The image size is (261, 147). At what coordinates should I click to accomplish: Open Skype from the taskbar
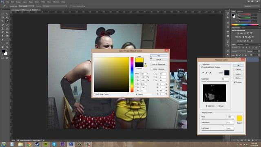54,144
